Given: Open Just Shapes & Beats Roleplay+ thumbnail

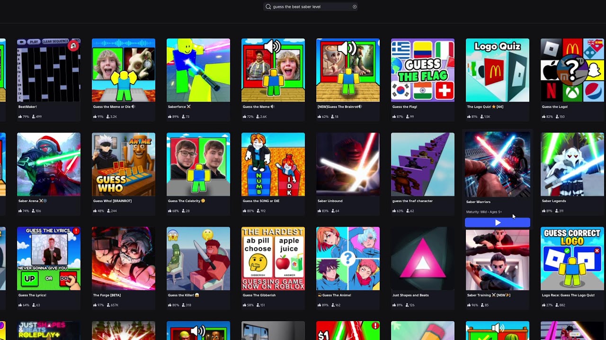Looking at the screenshot, I should [49, 331].
